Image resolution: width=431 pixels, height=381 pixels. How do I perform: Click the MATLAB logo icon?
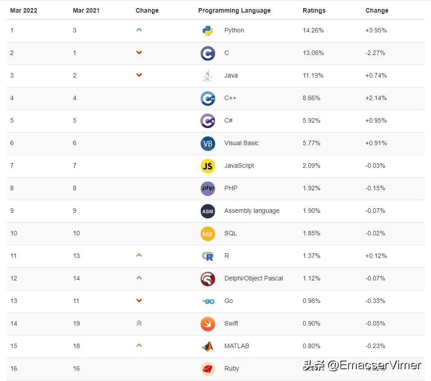pyautogui.click(x=208, y=346)
